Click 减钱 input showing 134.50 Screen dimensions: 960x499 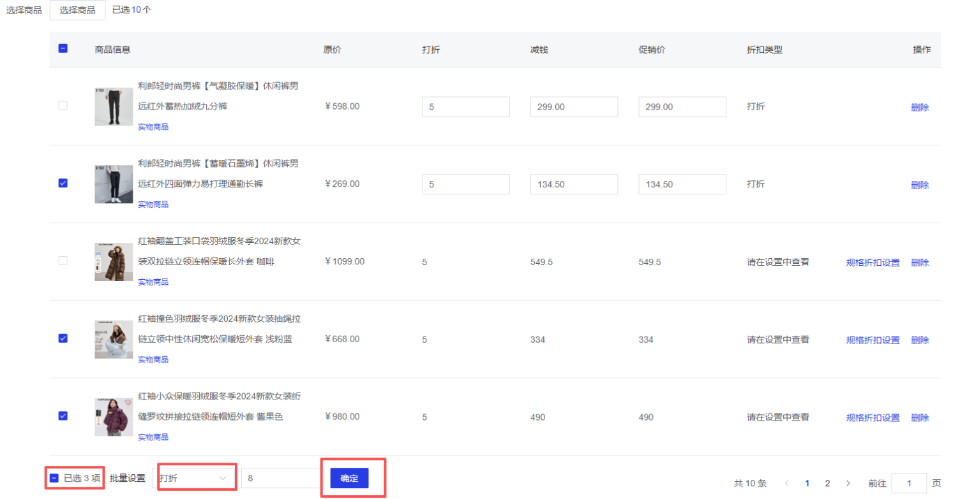(x=573, y=185)
